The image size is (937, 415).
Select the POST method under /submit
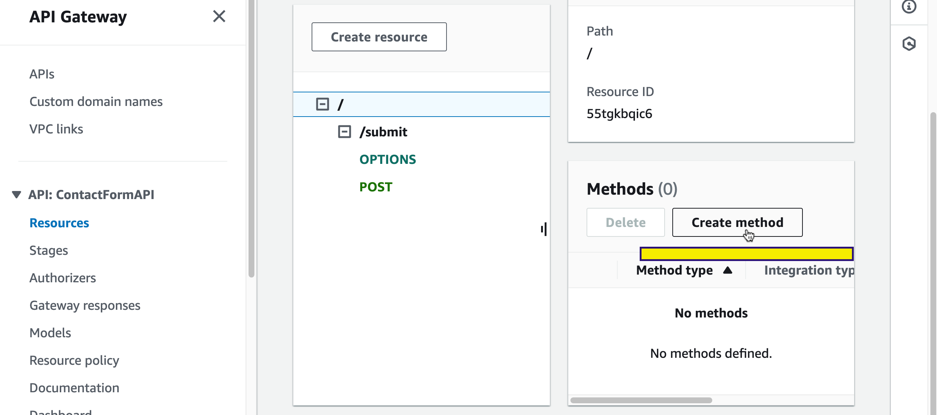click(x=376, y=187)
